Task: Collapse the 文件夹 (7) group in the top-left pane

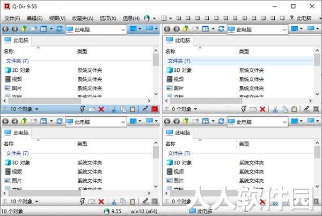Action: coord(17,61)
